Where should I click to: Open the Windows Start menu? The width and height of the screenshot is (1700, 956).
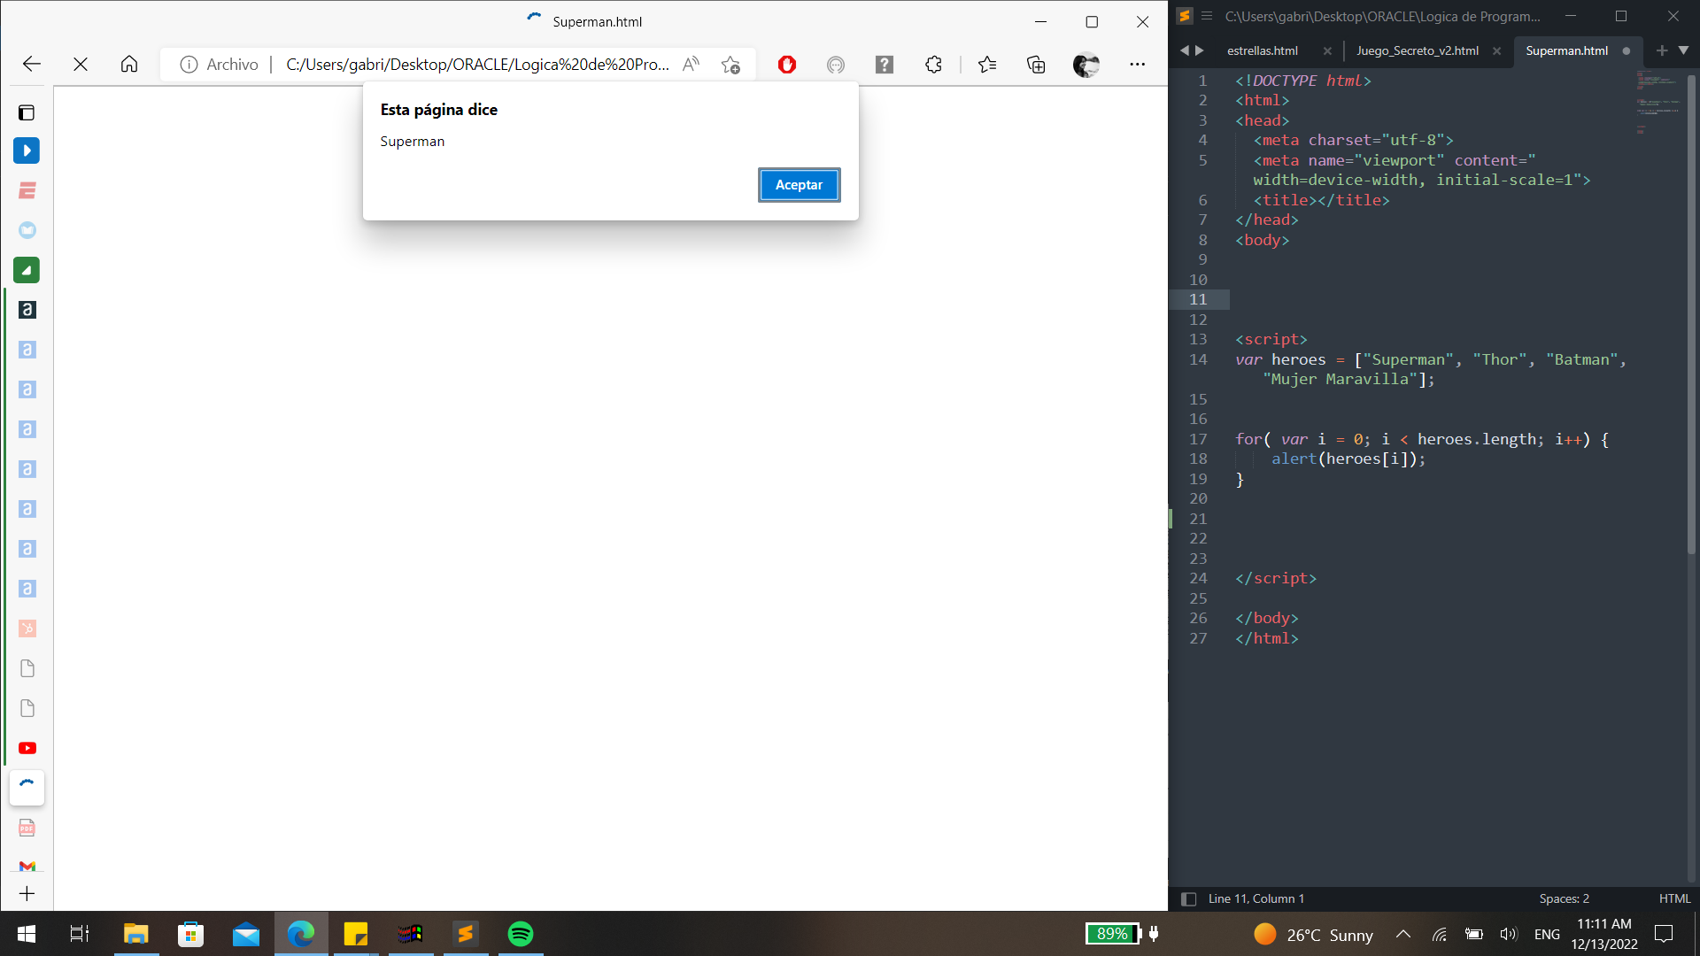[27, 934]
